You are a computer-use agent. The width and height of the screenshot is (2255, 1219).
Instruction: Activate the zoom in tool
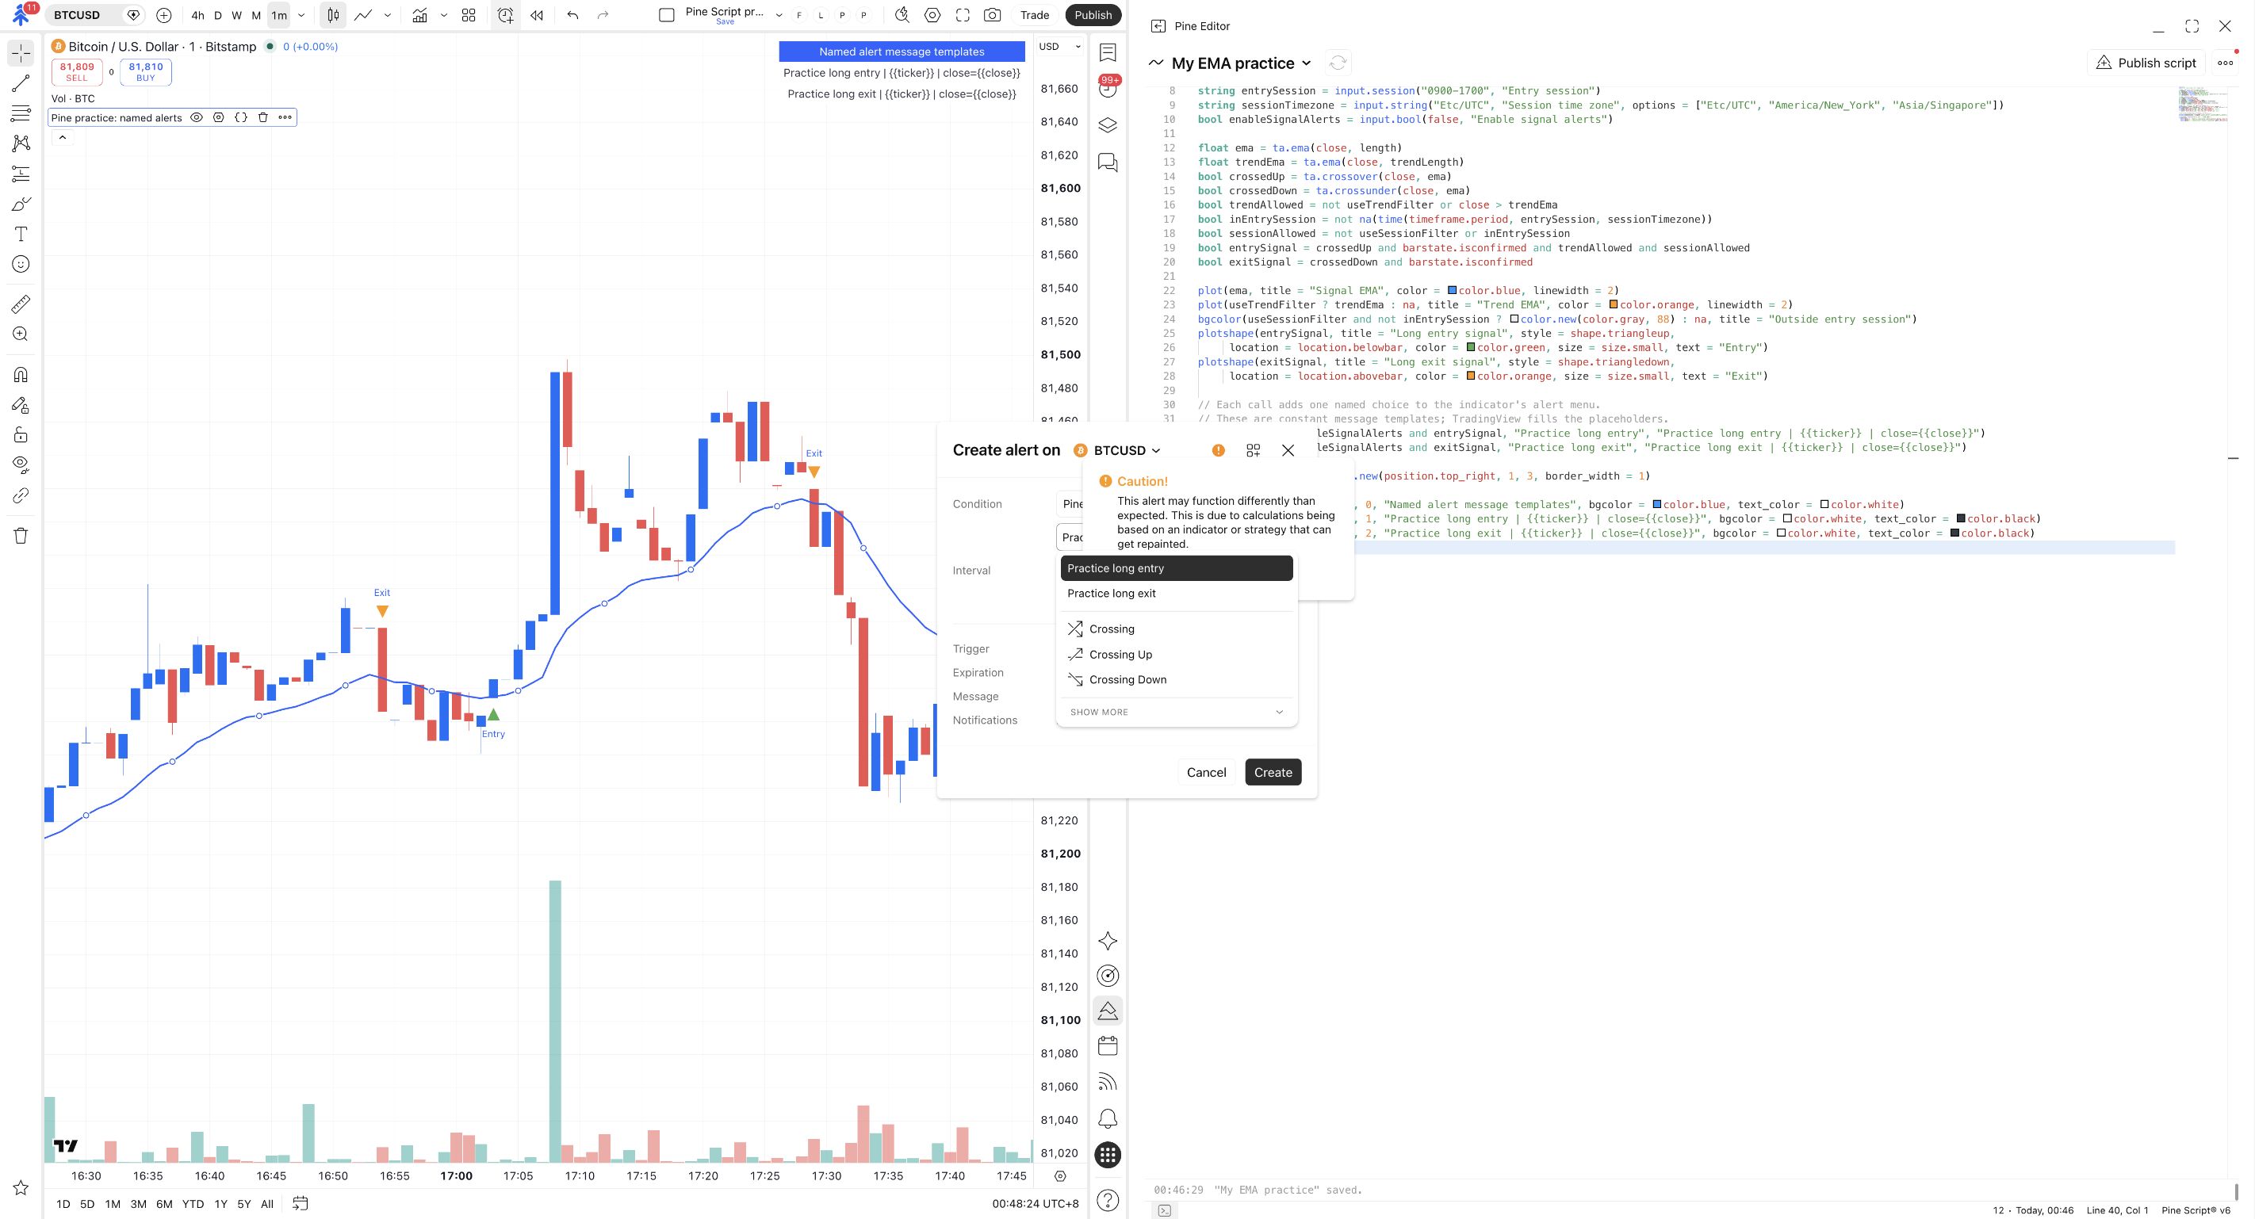tap(21, 334)
